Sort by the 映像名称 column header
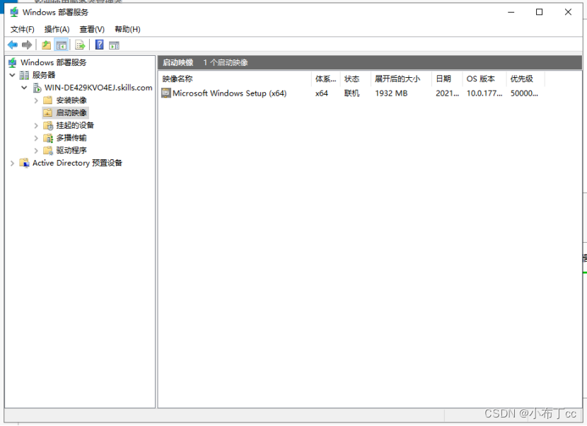Viewport: 587px width, 426px height. [x=235, y=79]
